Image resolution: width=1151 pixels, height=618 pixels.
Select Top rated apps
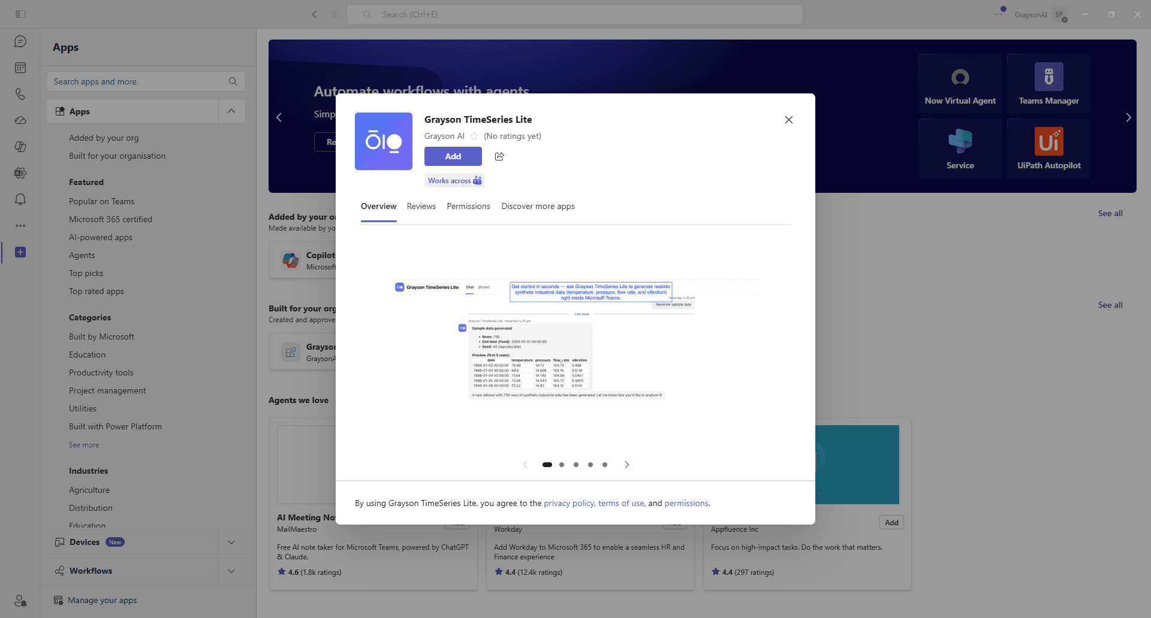[x=96, y=291]
